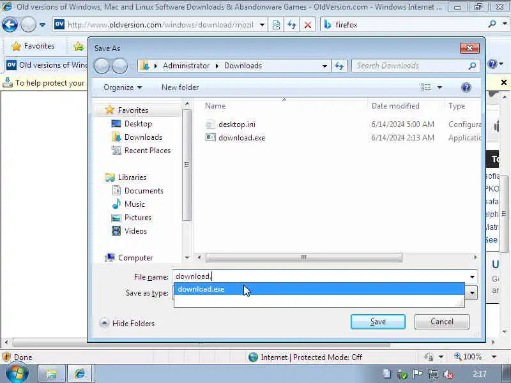Click the Save As forward navigation button
The height and width of the screenshot is (383, 511).
pos(119,66)
